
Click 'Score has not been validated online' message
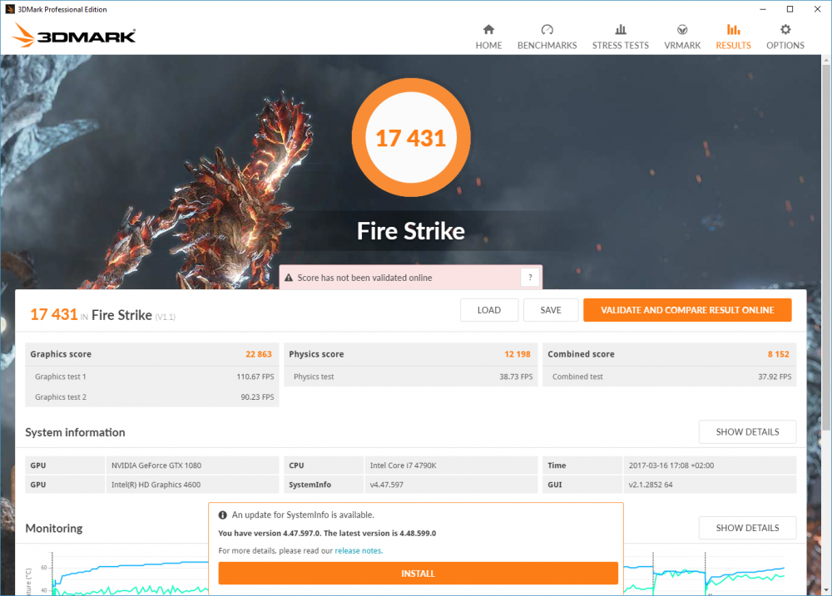(364, 278)
